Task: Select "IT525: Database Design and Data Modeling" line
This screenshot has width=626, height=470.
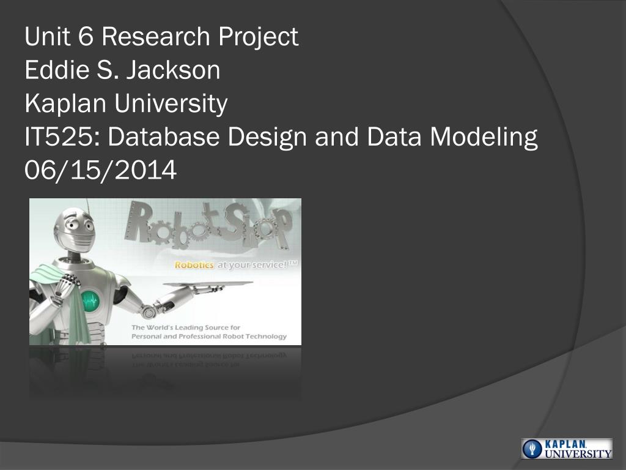Action: pos(281,136)
